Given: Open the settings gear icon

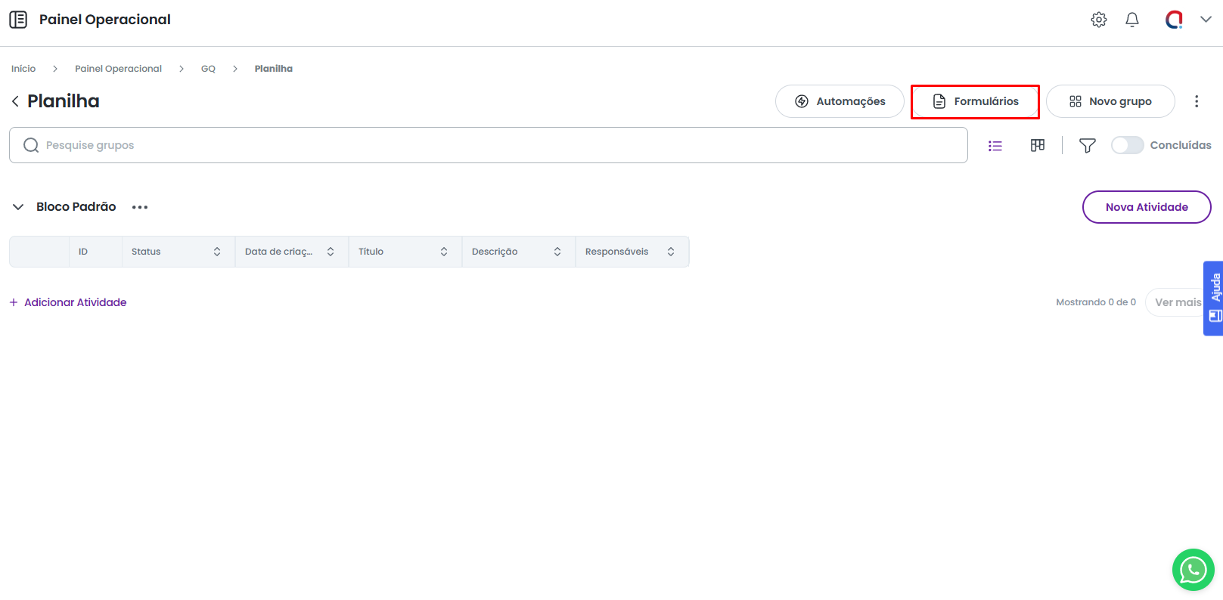Looking at the screenshot, I should [x=1098, y=20].
